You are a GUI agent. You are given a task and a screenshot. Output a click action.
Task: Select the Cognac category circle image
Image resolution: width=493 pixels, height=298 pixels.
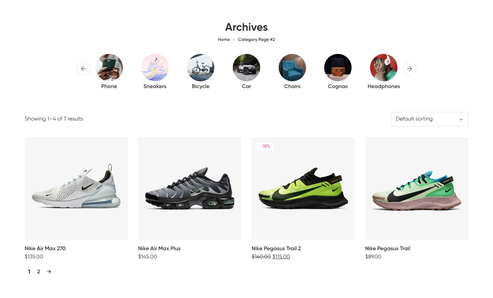(338, 68)
